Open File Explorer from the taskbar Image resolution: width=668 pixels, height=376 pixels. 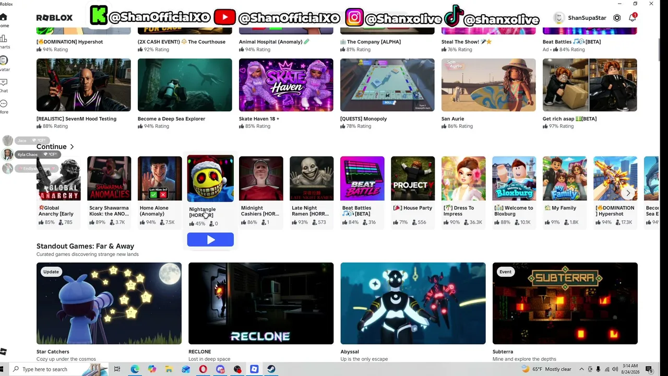coord(169,369)
